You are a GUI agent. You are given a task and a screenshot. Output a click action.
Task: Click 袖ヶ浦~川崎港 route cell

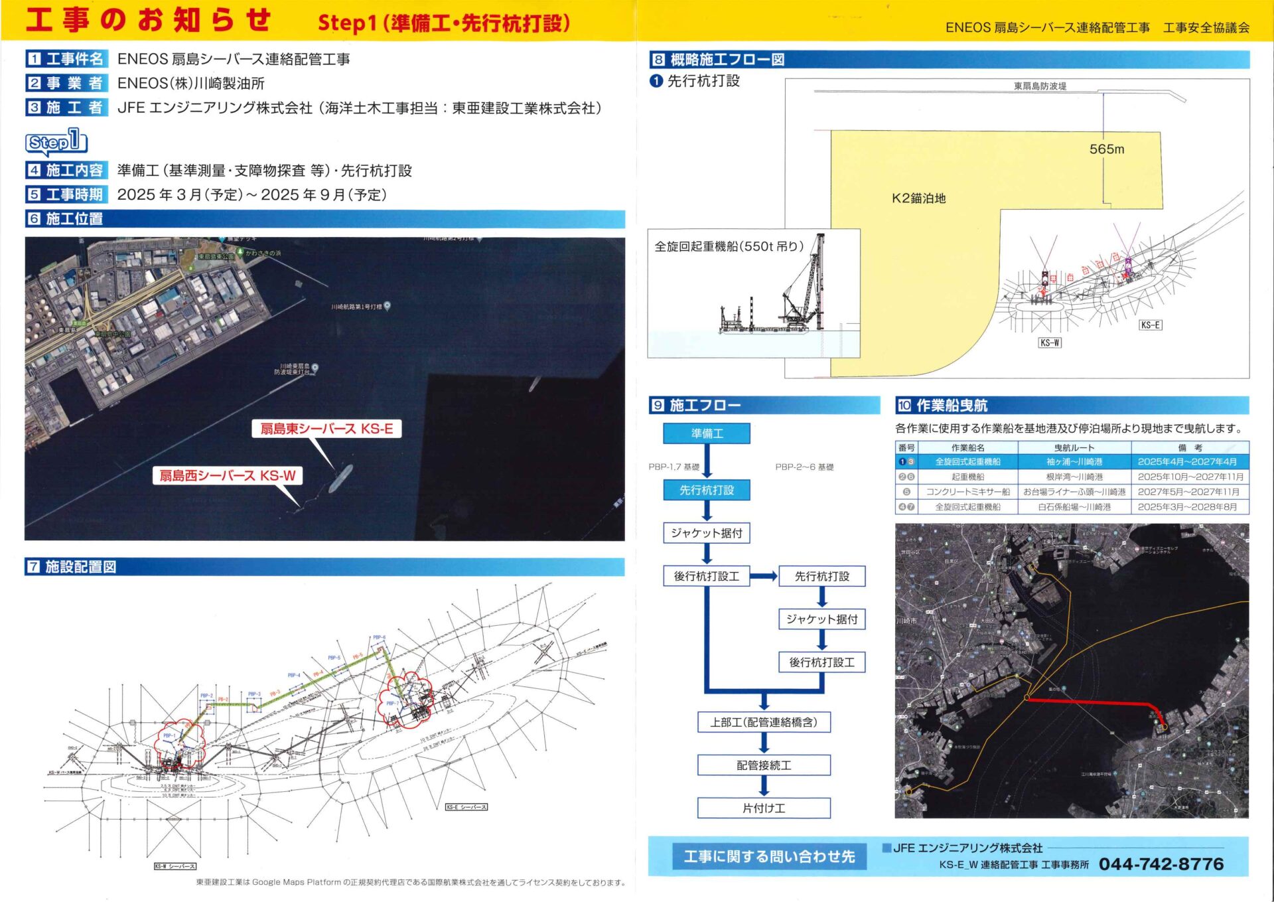coord(1074,462)
